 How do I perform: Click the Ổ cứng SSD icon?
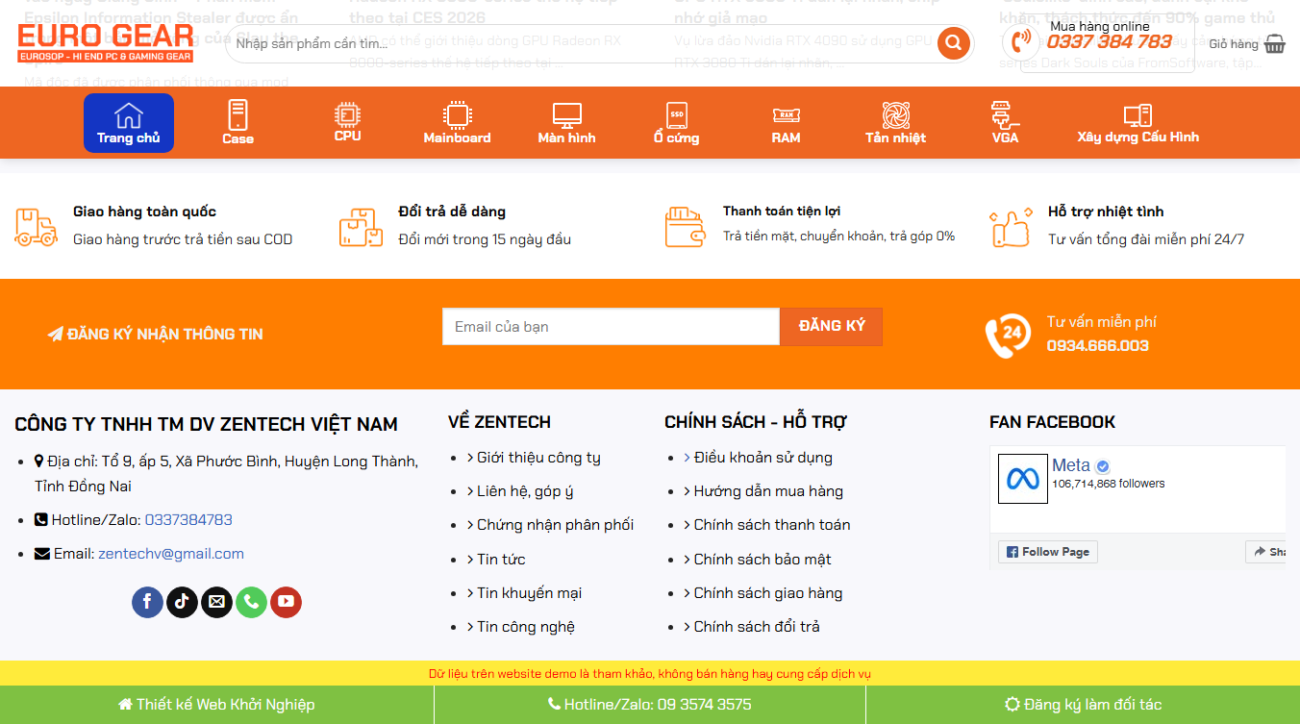676,112
